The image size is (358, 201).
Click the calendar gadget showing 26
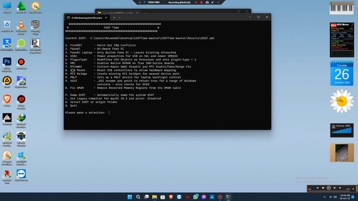point(342,73)
